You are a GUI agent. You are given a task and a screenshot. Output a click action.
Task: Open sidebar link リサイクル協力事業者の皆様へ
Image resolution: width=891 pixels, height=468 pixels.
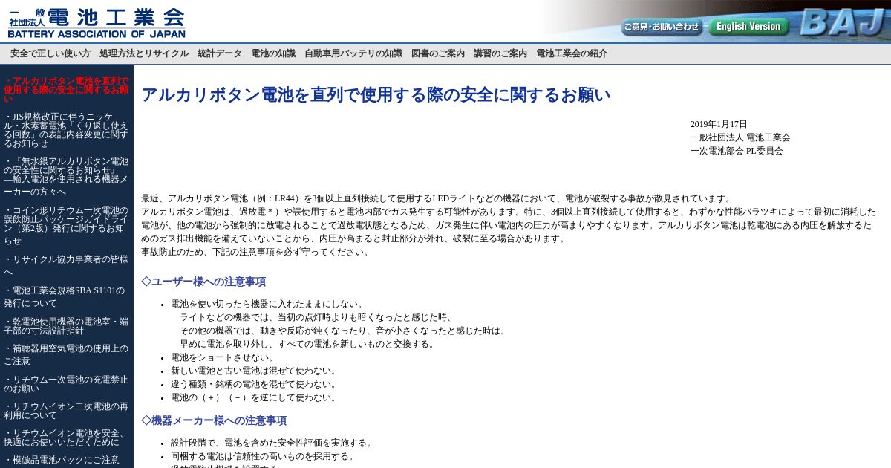[66, 265]
